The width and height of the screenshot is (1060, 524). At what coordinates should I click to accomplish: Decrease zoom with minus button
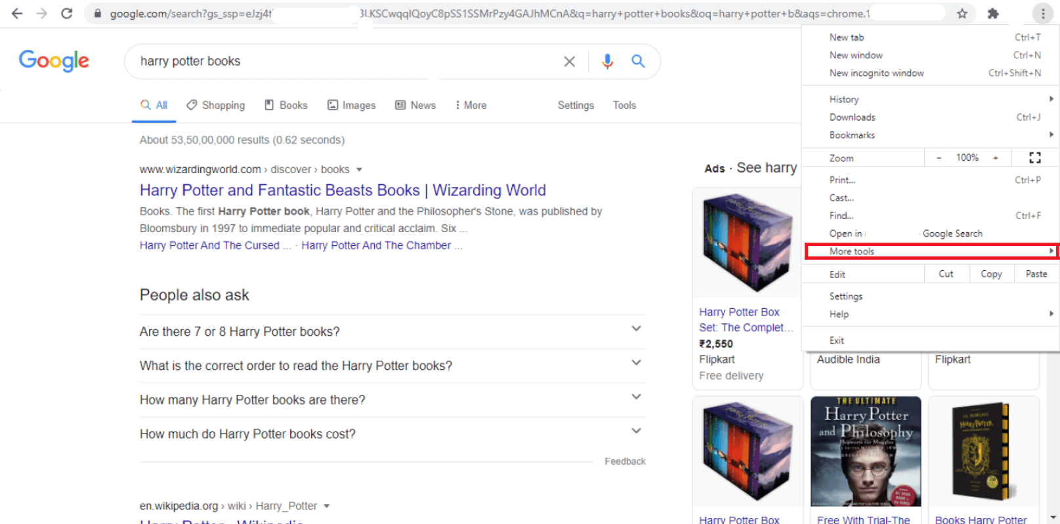939,157
